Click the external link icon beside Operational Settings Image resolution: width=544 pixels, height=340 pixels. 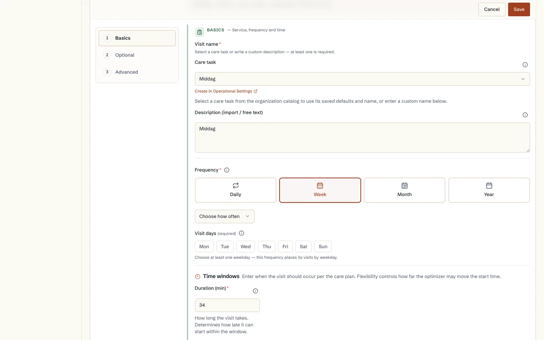[x=256, y=91]
